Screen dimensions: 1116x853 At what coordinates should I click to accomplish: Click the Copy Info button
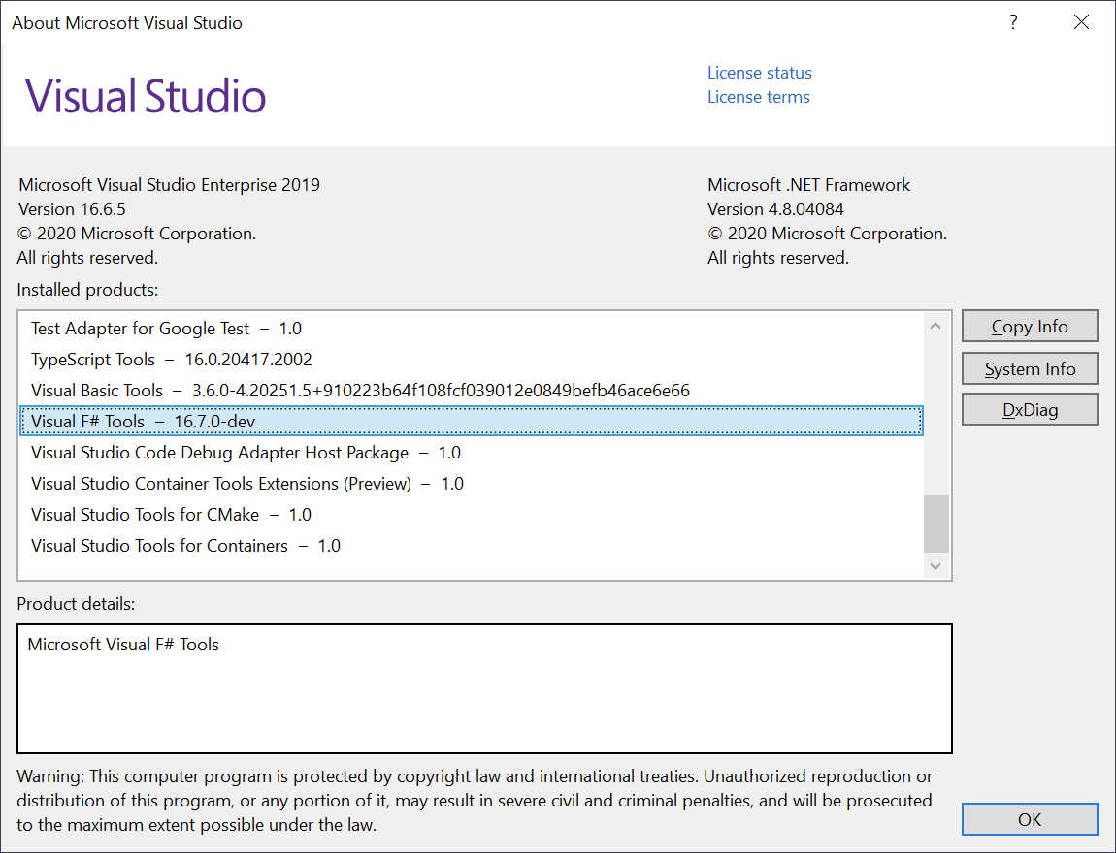click(1030, 327)
